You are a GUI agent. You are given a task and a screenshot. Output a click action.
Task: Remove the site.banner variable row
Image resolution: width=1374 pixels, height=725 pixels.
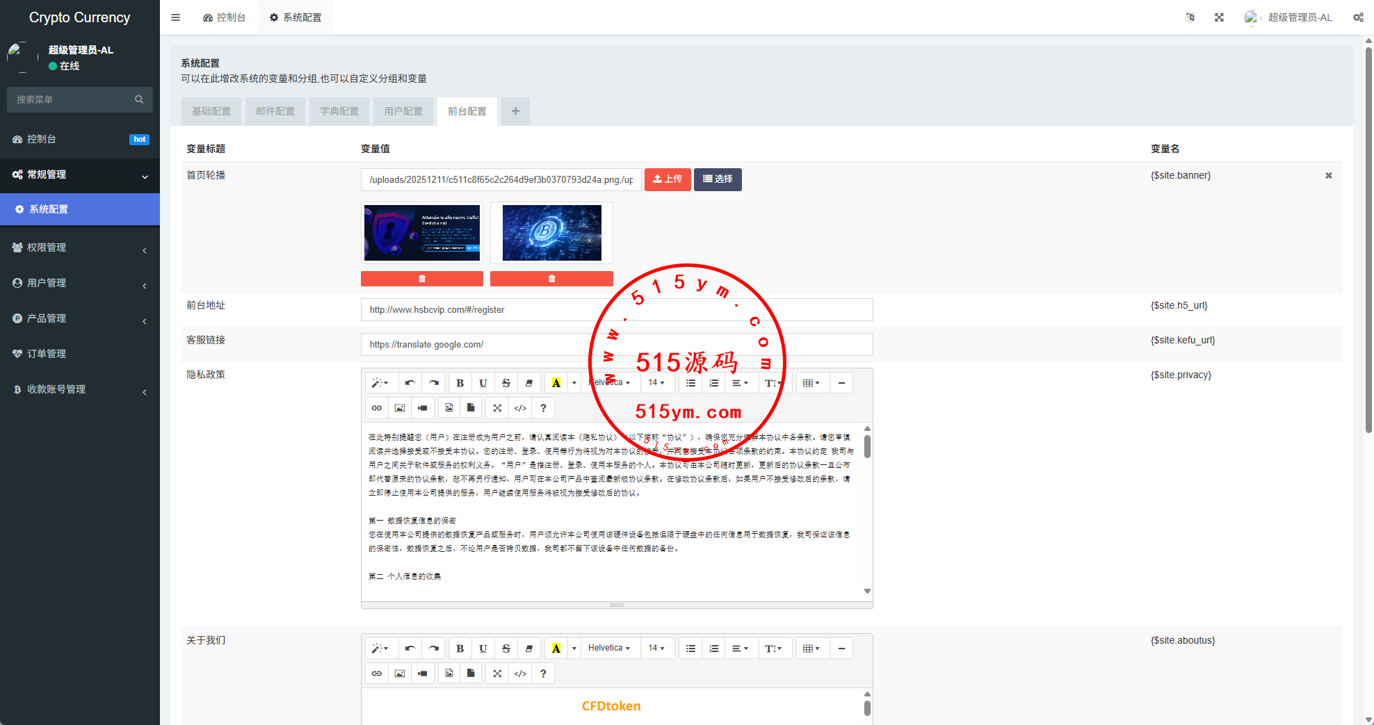point(1328,176)
